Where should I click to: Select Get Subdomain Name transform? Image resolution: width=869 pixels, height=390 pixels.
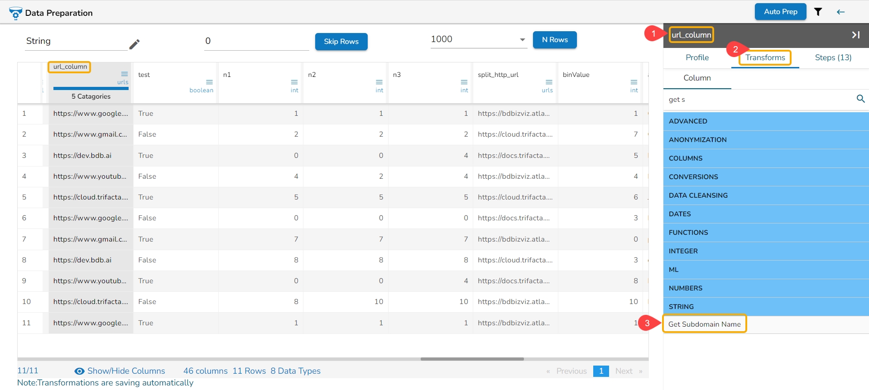click(x=704, y=324)
